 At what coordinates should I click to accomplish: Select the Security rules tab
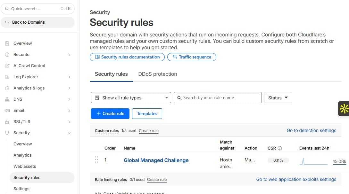[111, 74]
